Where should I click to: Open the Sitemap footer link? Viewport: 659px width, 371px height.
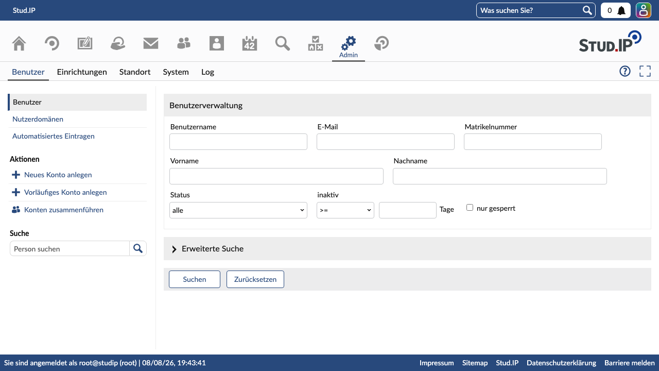click(x=475, y=363)
